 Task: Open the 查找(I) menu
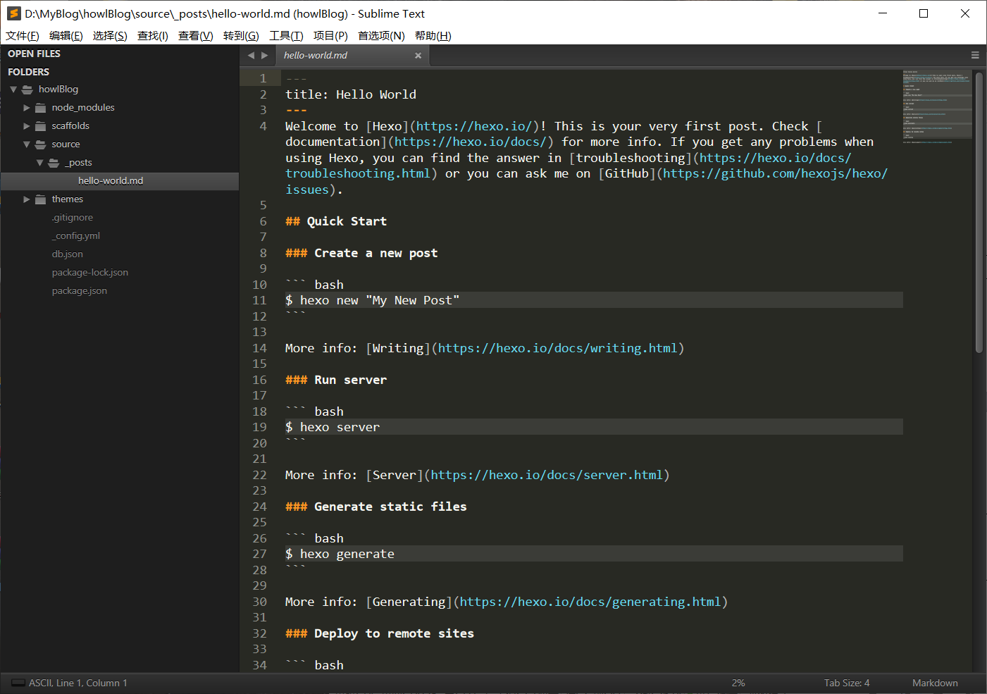coord(153,36)
